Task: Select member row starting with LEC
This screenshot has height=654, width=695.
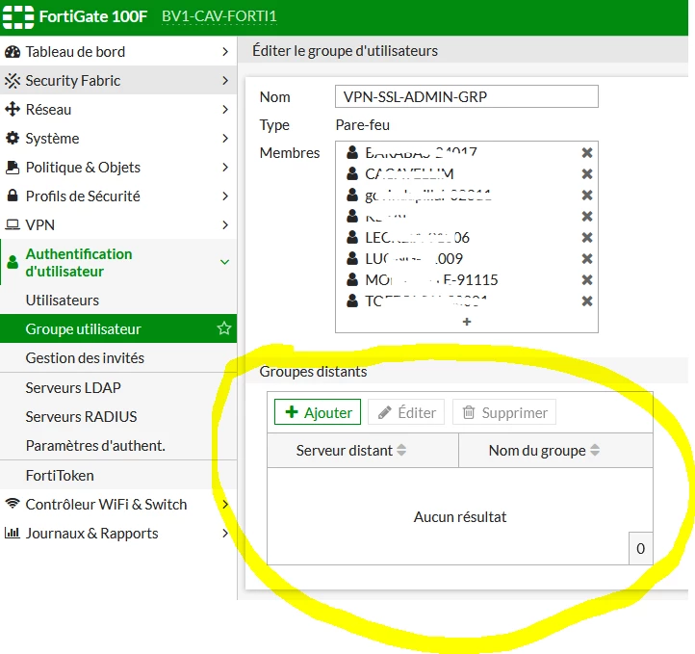Action: coord(466,238)
